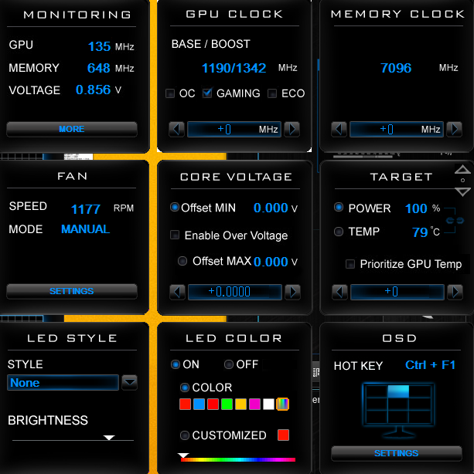Check Prioritize GPU Temp option

click(x=350, y=264)
